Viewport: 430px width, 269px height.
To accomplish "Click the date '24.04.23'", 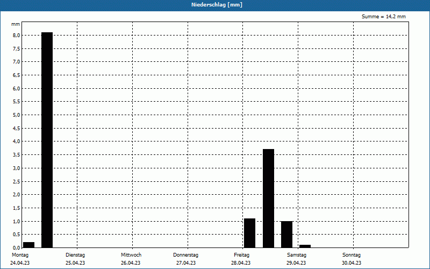I will pos(20,263).
